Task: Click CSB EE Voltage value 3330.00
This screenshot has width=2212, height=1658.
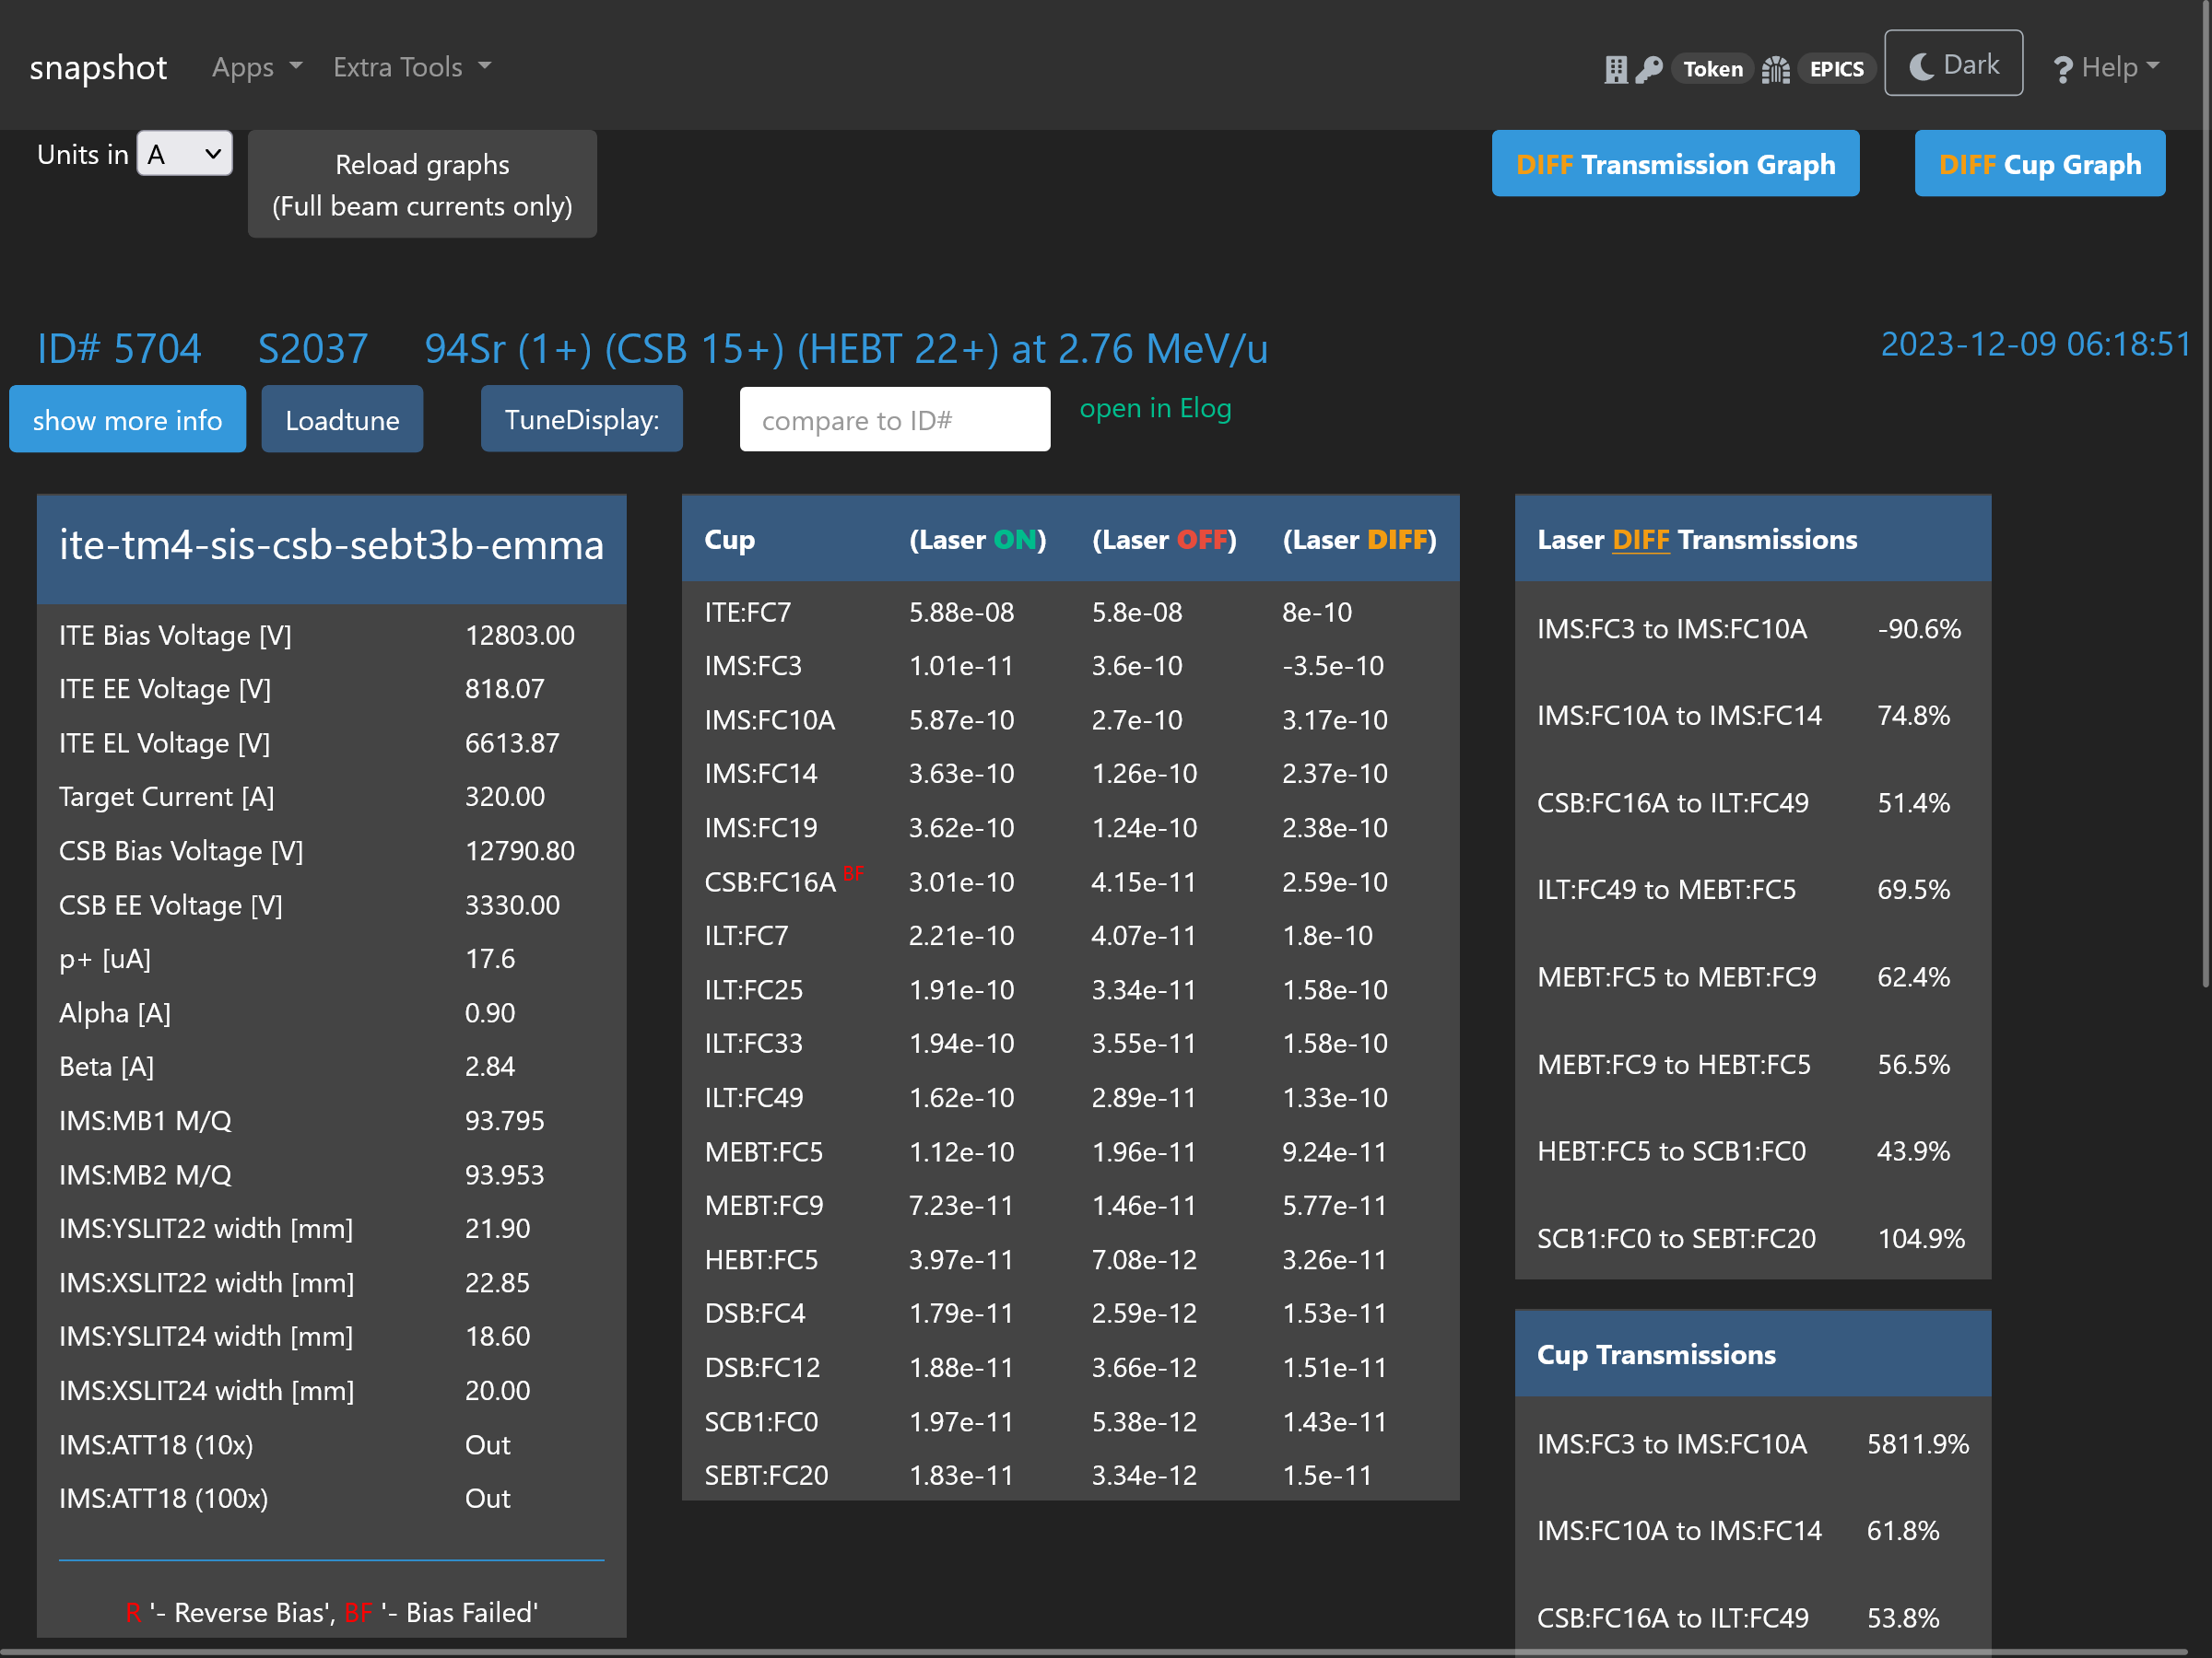Action: 512,905
